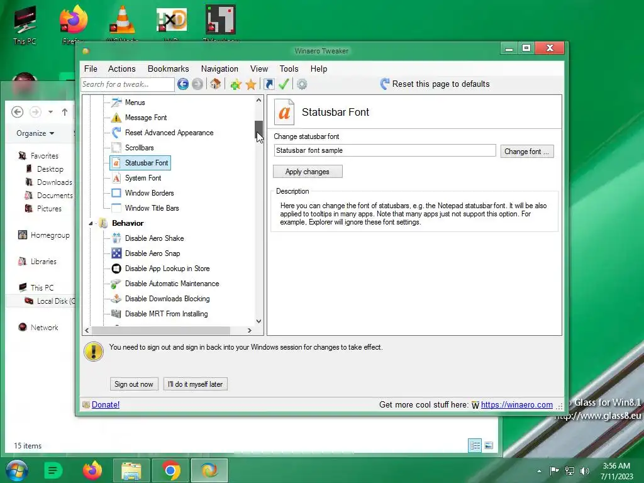644x483 pixels.
Task: Select Reset Advanced Appearance tree item
Action: pyautogui.click(x=169, y=133)
